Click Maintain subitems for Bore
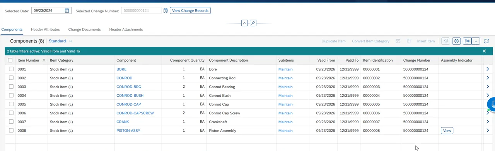Viewport: 495px width, 151px height. pos(285,69)
